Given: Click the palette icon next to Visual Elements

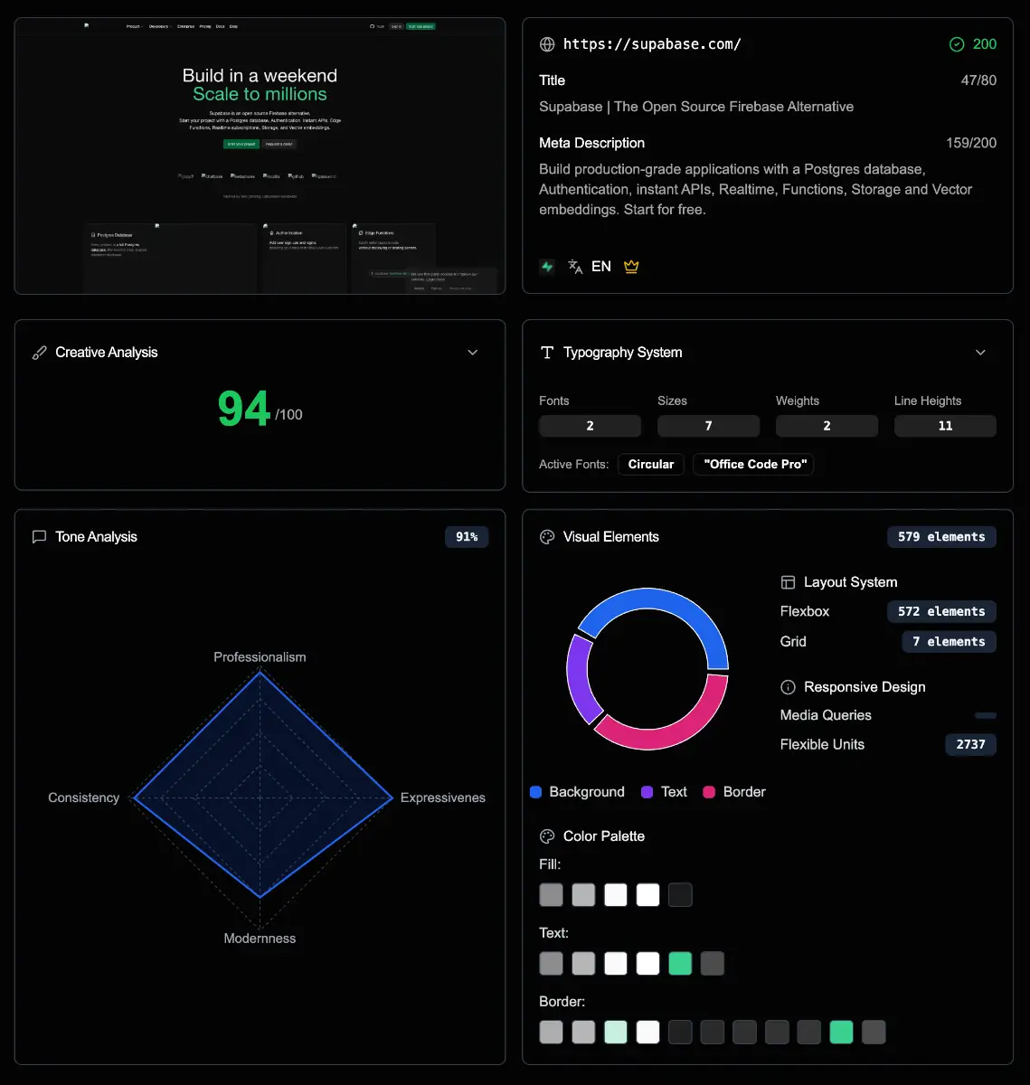Looking at the screenshot, I should pos(546,536).
